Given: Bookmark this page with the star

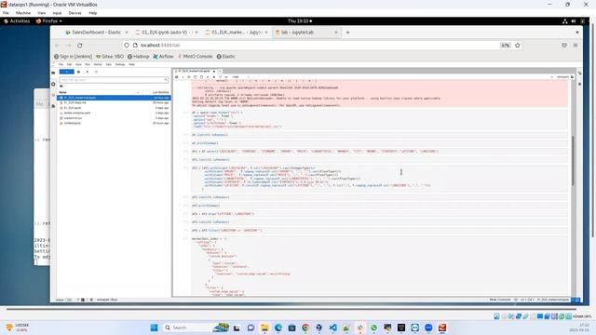Looking at the screenshot, I should tap(518, 46).
